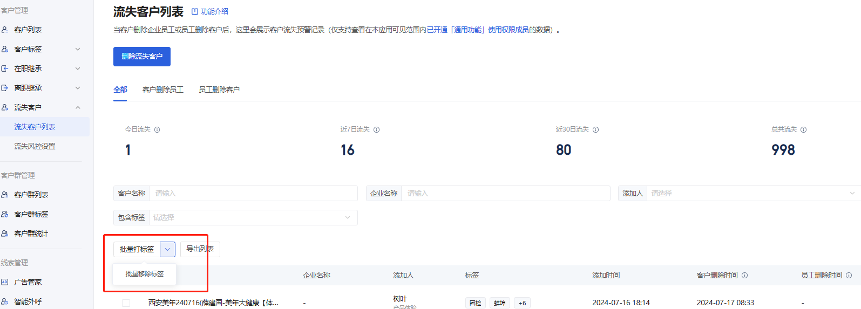Click the 标签 column header
This screenshot has height=309, width=861.
pyautogui.click(x=472, y=275)
